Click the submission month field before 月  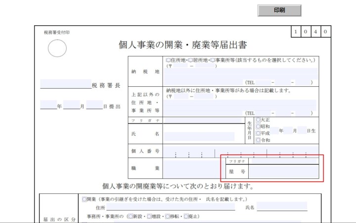(x=72, y=105)
